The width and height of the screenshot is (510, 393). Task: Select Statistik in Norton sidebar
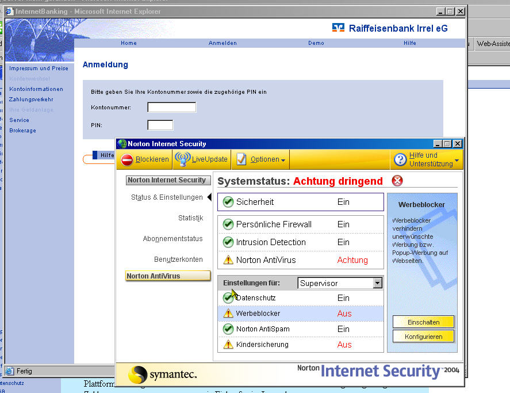pyautogui.click(x=190, y=218)
